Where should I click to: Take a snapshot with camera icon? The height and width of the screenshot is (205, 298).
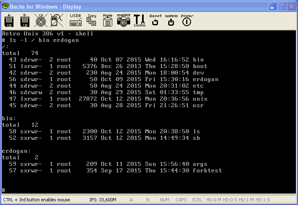(123, 20)
